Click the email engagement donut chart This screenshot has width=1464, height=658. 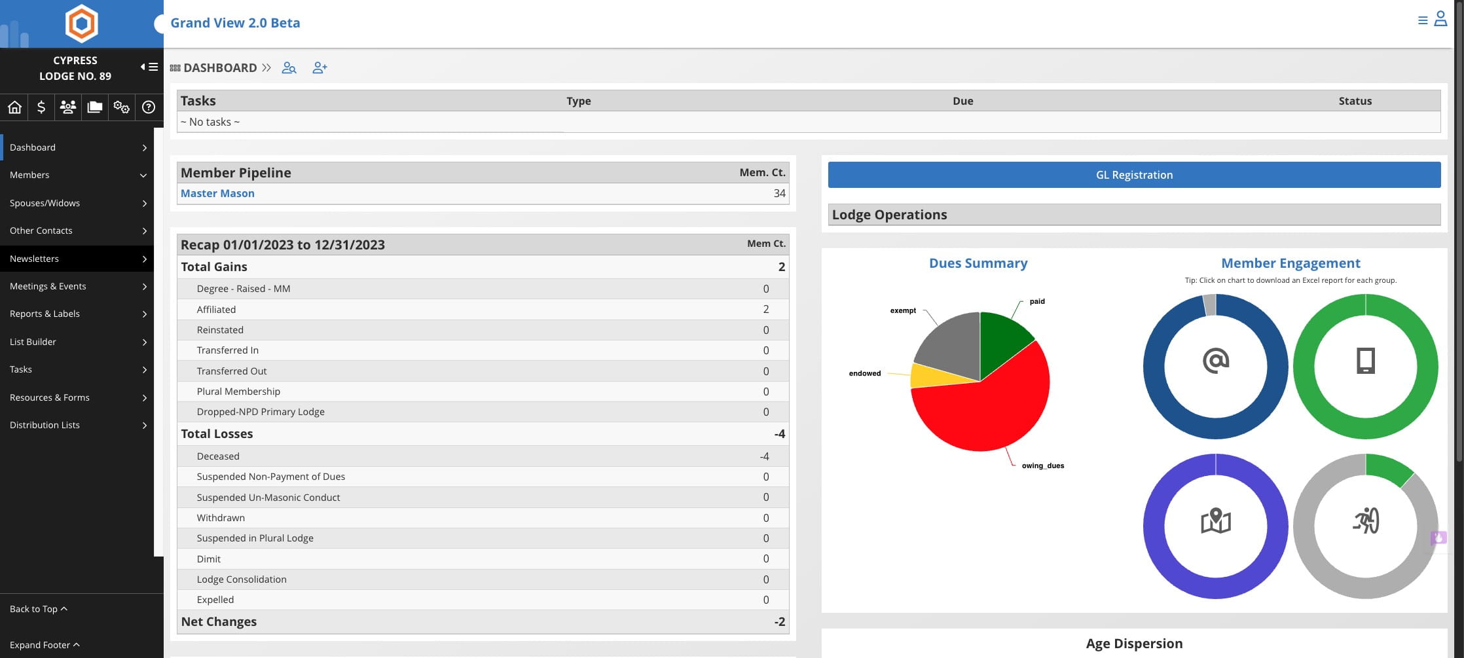(1215, 367)
